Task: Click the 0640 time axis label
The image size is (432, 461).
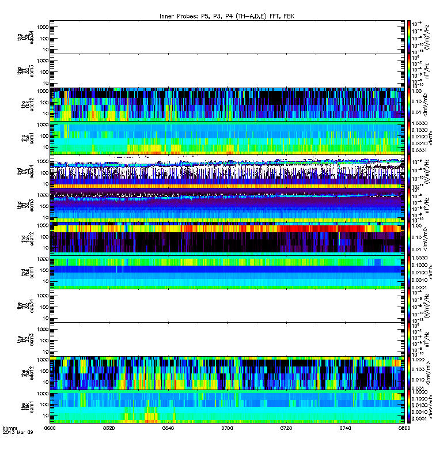Action: [168, 428]
